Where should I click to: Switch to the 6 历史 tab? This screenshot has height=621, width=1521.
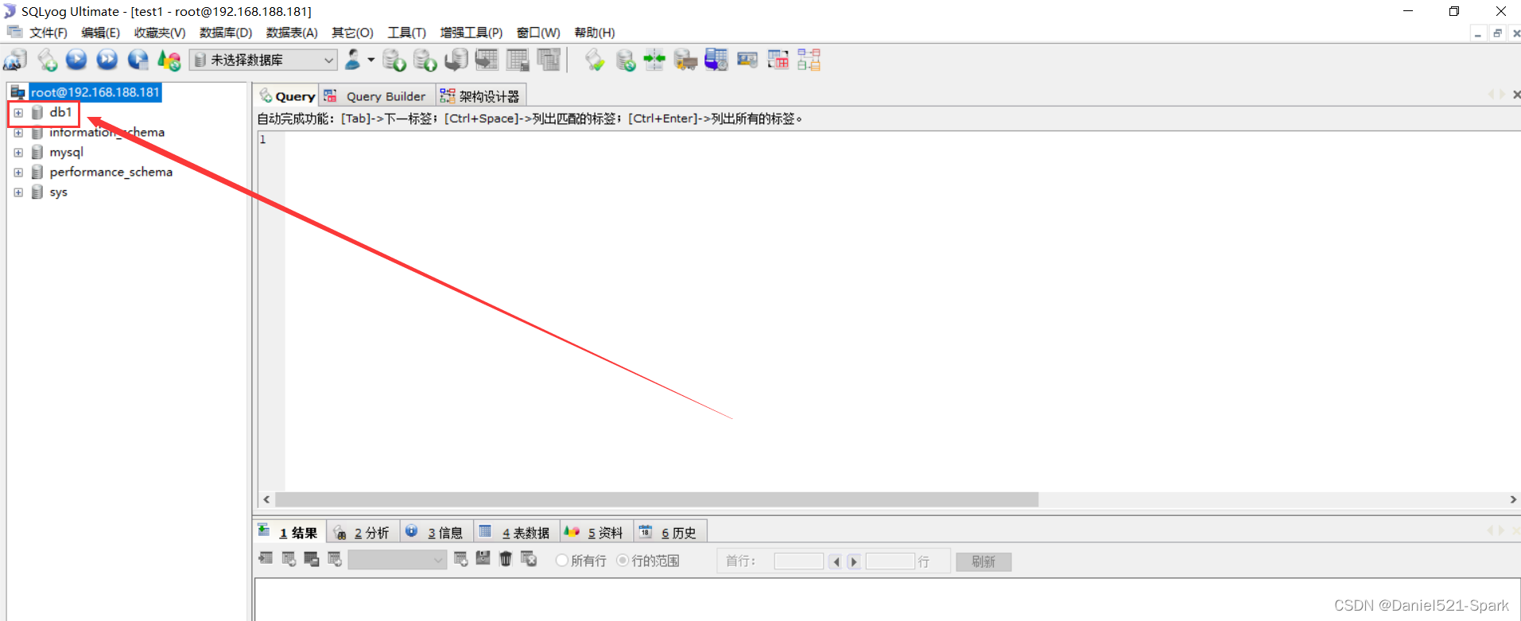670,533
